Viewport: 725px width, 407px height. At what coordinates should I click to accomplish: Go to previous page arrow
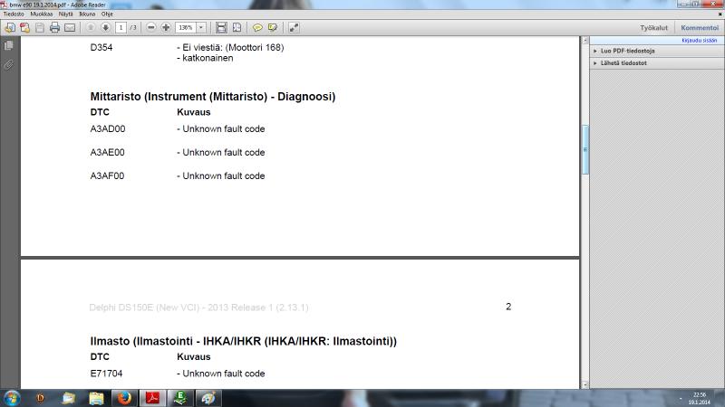91,28
